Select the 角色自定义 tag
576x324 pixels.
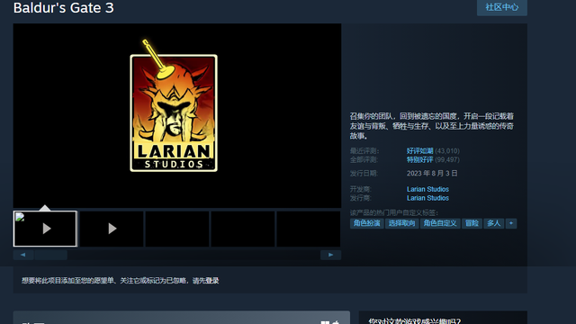(x=440, y=223)
